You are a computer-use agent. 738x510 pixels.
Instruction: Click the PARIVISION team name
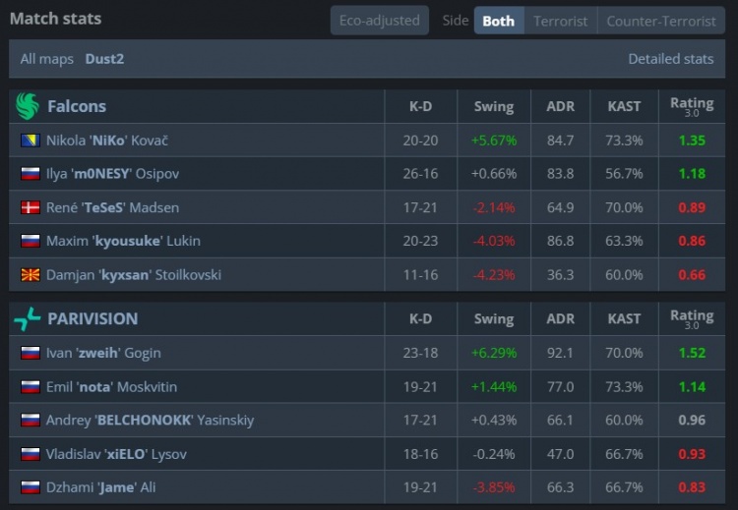(92, 318)
